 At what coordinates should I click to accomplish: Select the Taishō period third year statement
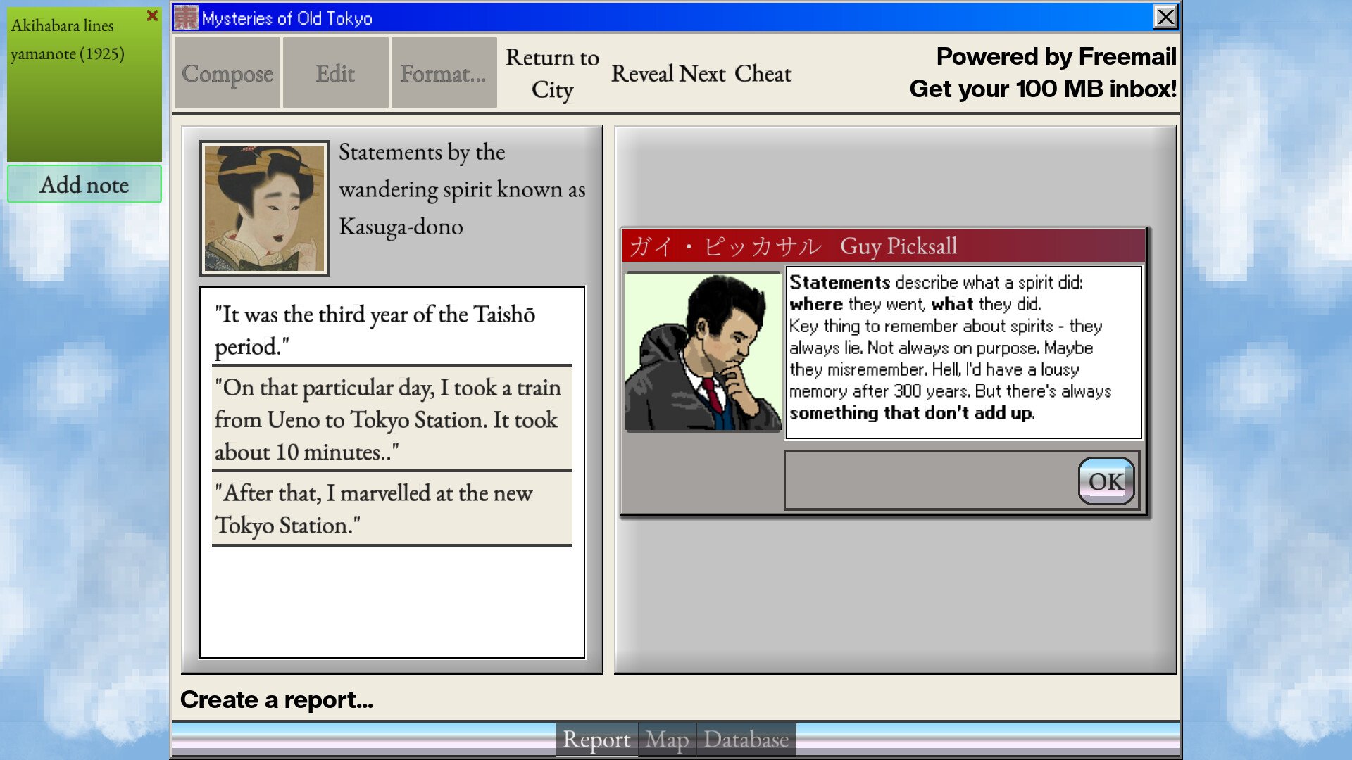click(x=392, y=329)
